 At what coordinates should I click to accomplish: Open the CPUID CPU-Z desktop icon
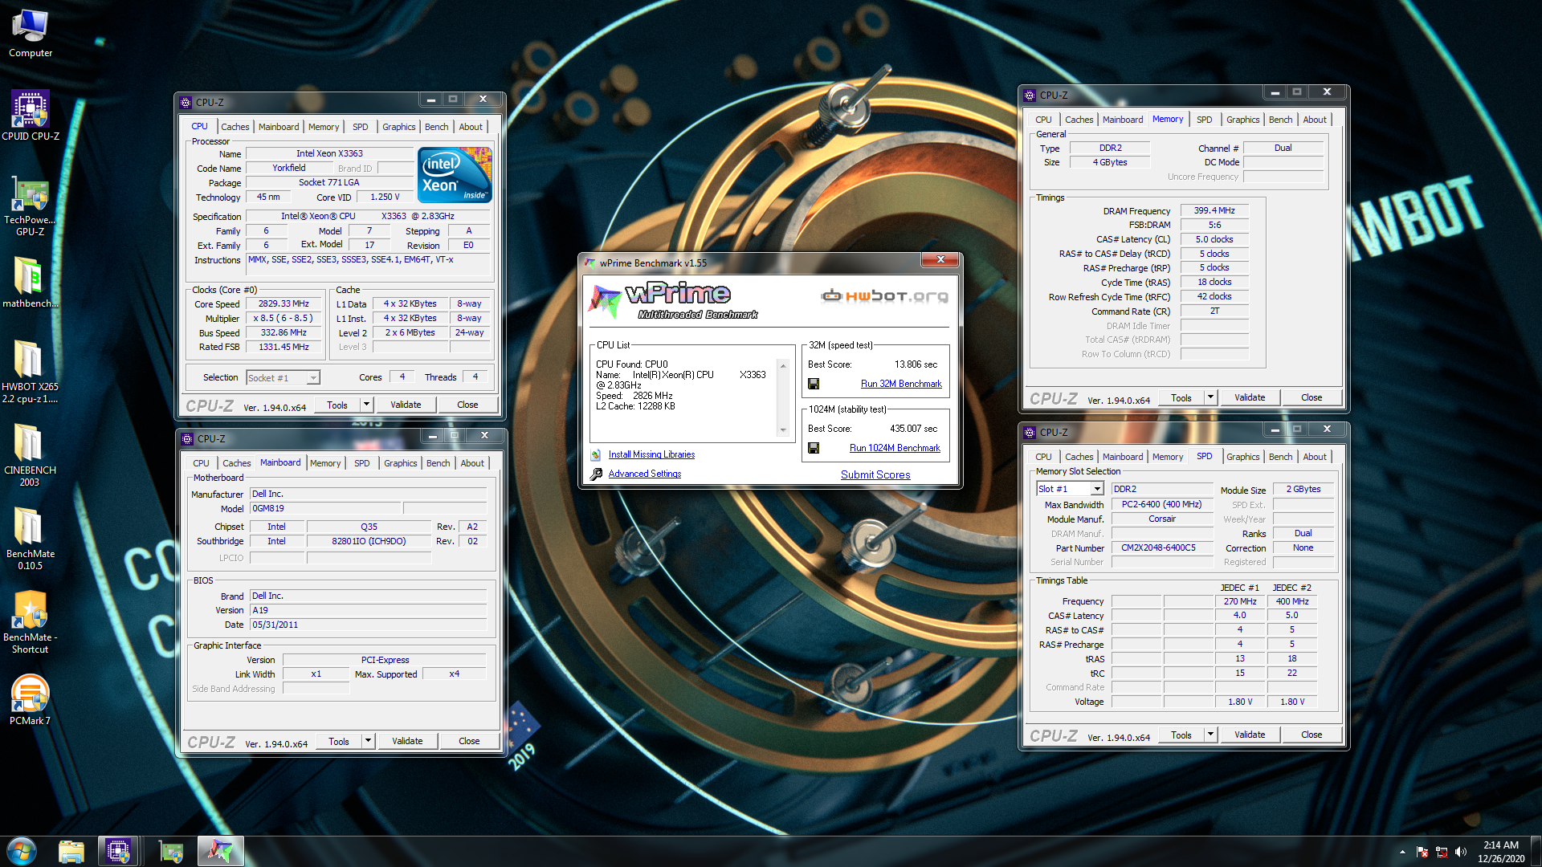tap(30, 116)
